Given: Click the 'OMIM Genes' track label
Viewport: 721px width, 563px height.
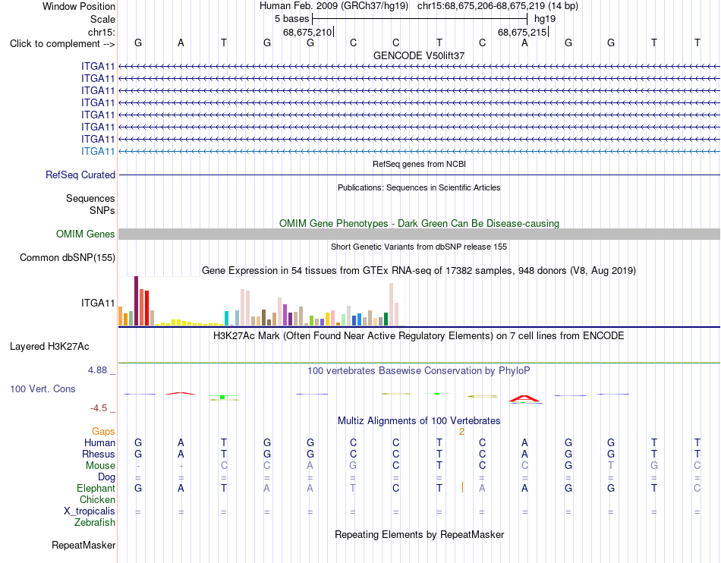Looking at the screenshot, I should coord(85,234).
